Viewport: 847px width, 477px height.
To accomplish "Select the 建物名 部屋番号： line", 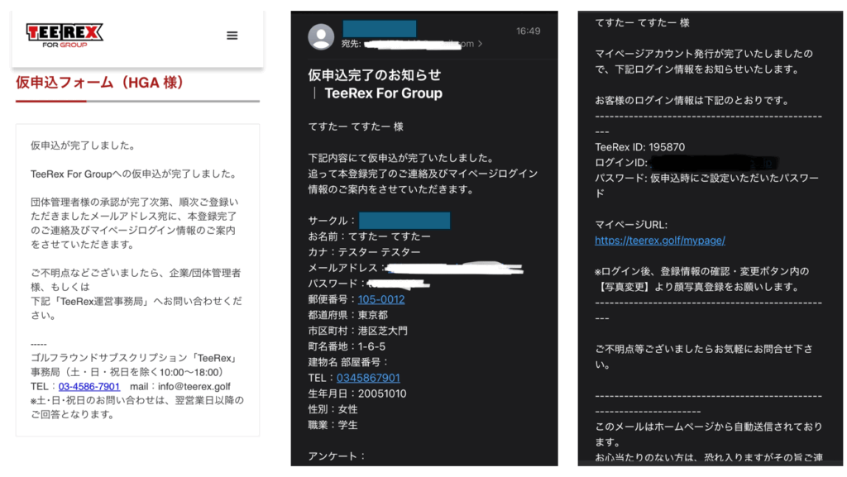I will 348,362.
